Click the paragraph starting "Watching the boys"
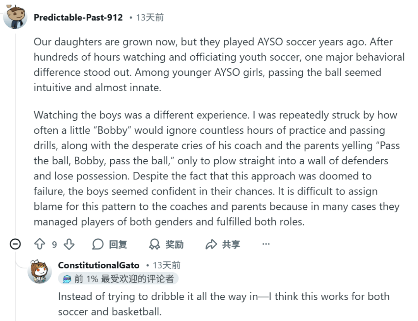Screen dimensions: 418x321 (x=217, y=169)
